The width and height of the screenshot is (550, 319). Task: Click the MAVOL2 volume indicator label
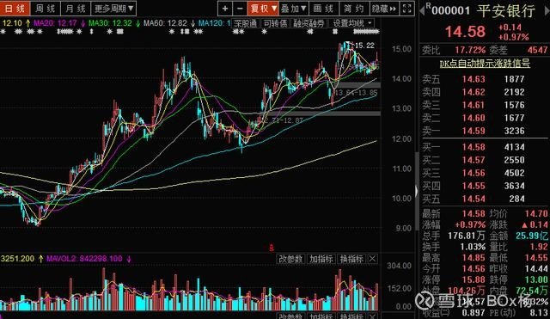84,259
